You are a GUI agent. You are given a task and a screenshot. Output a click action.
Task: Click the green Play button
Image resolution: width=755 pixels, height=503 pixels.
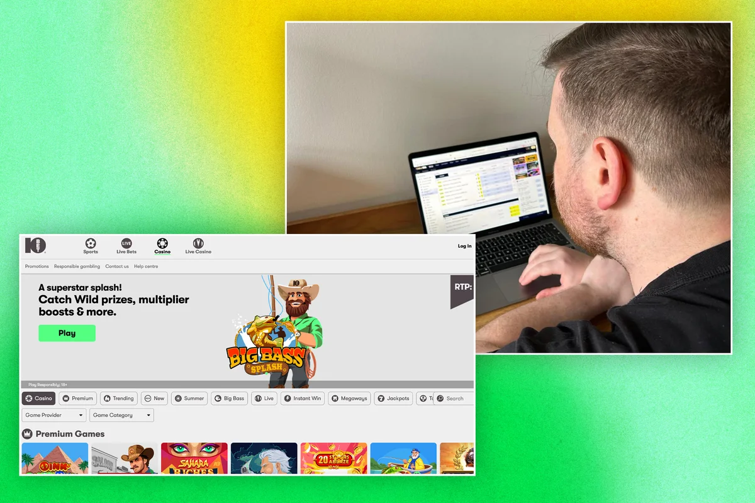pos(67,333)
